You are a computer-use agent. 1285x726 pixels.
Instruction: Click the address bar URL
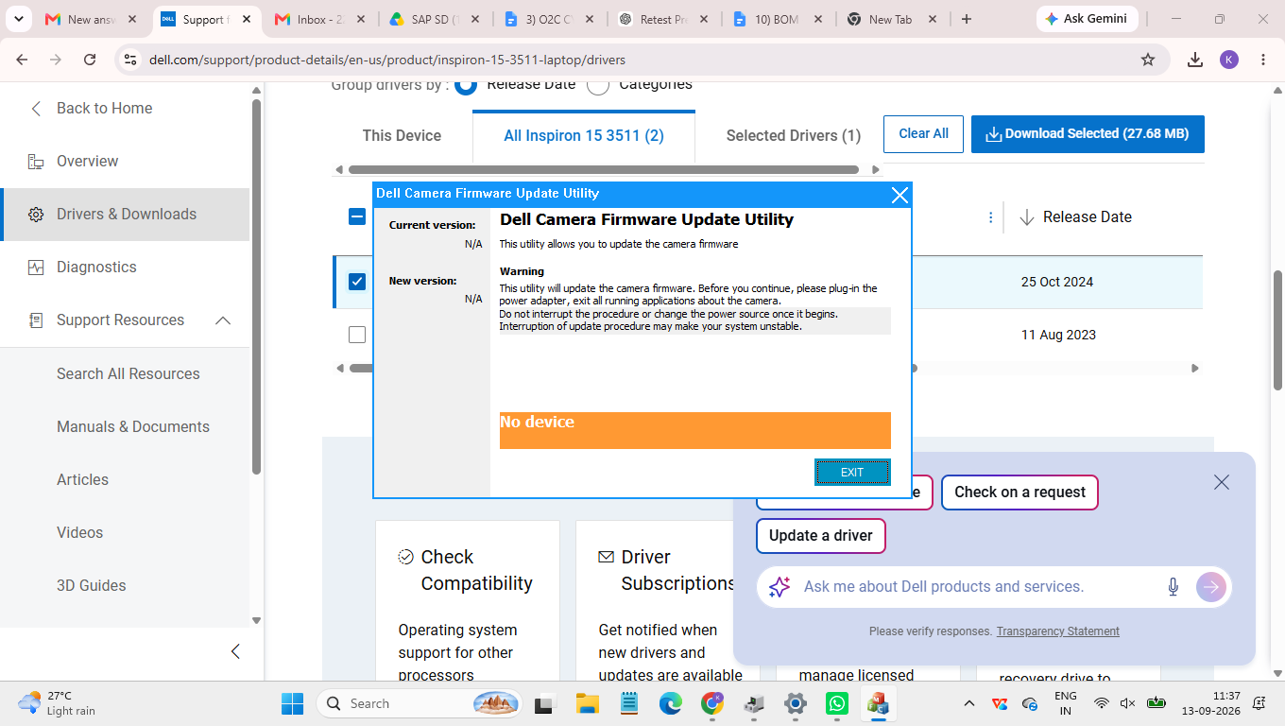(x=387, y=60)
